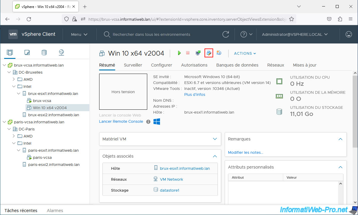Screen dimensions: 358x215
Task: Switch to VMs and Templates view icon
Action: [x=27, y=53]
